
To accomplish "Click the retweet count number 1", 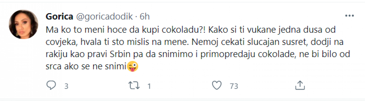I will [149, 86].
